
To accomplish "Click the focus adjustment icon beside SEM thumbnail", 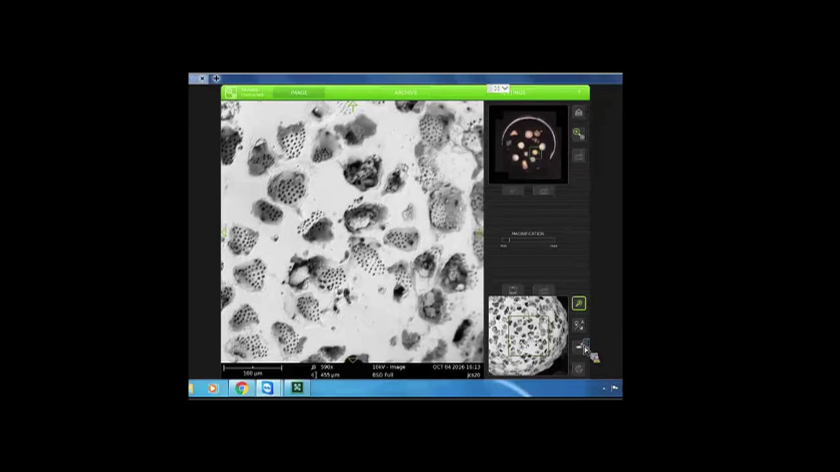I will pos(578,347).
